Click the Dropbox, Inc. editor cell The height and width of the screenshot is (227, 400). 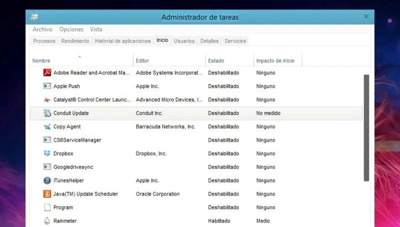151,154
